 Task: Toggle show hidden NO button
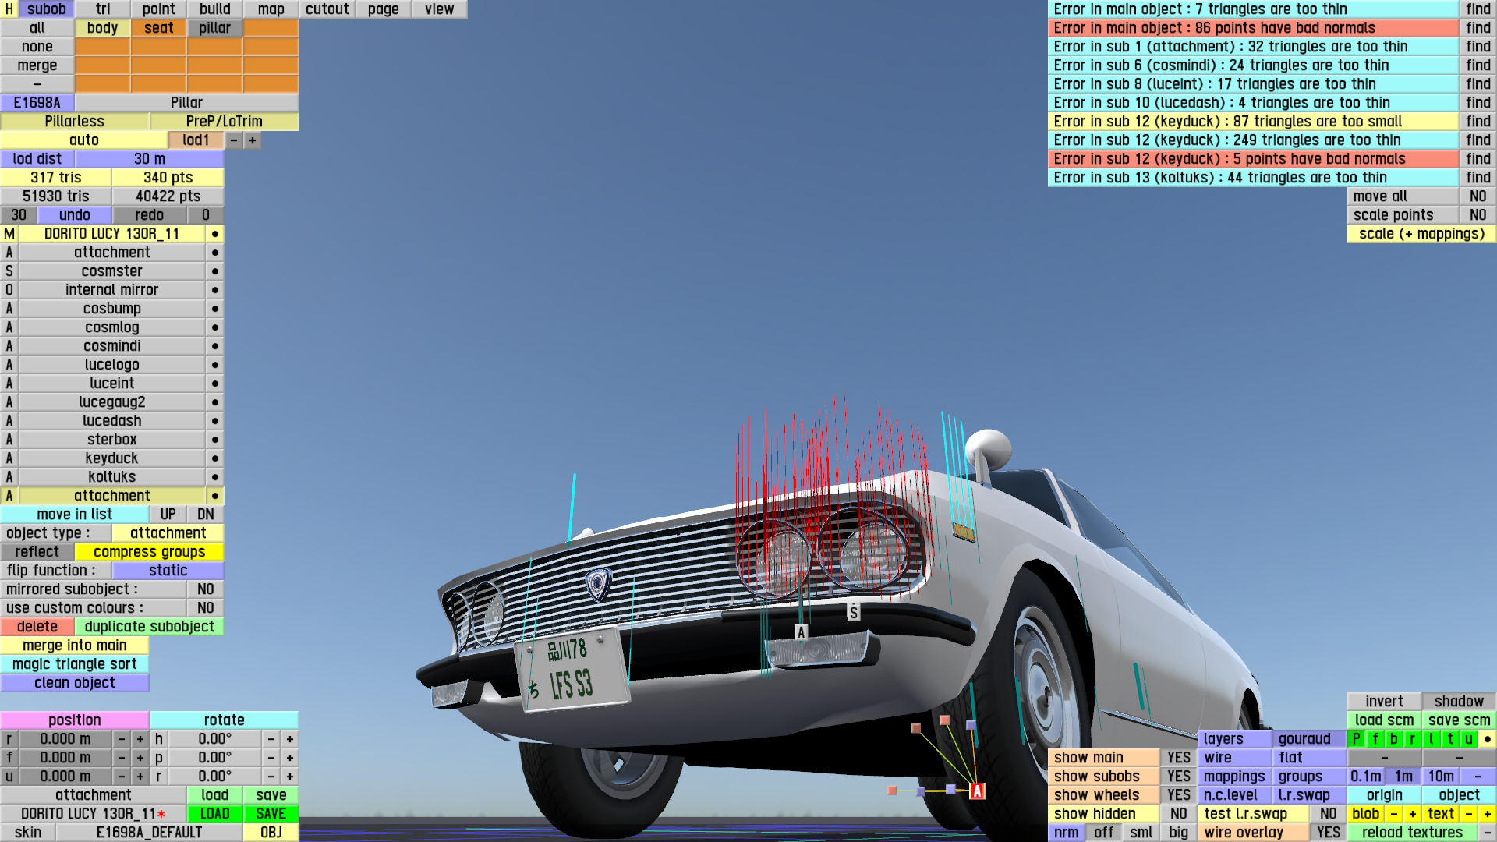coord(1178,814)
